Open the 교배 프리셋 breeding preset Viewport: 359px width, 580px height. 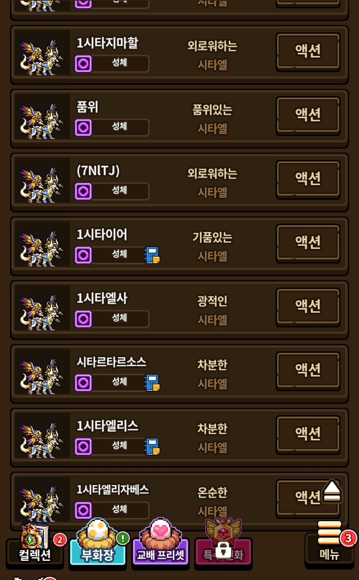161,542
